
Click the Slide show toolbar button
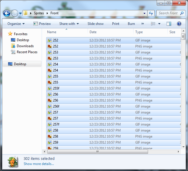tap(95, 24)
